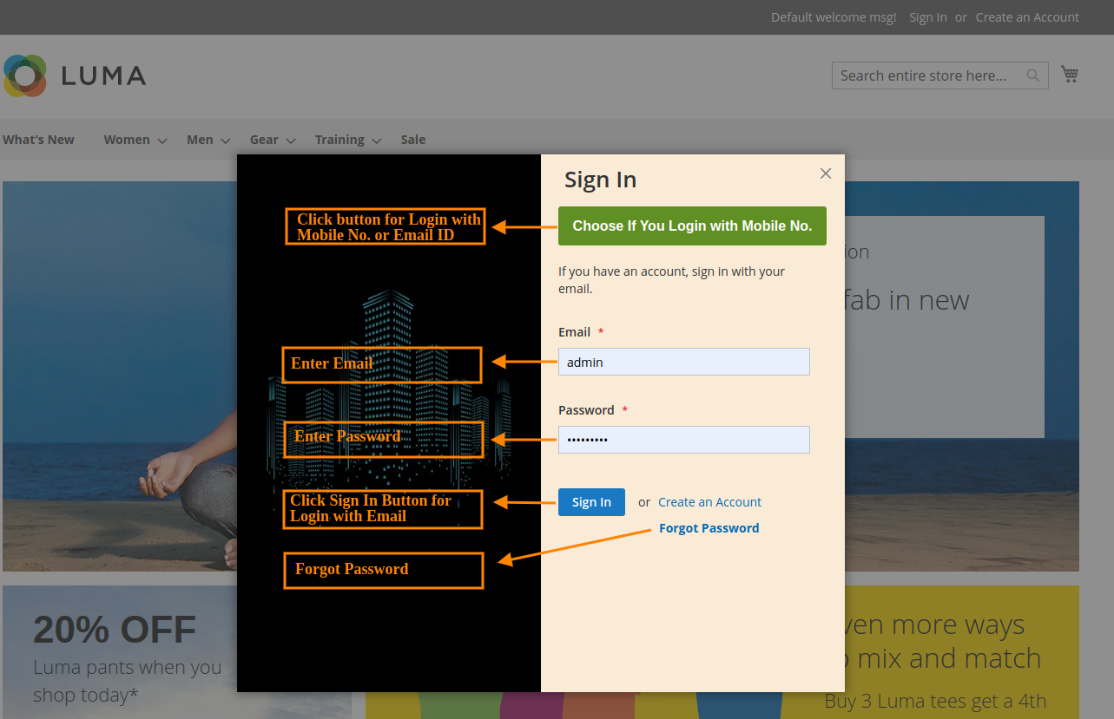Image resolution: width=1114 pixels, height=719 pixels.
Task: Click the search magnifier icon
Action: coord(1032,75)
